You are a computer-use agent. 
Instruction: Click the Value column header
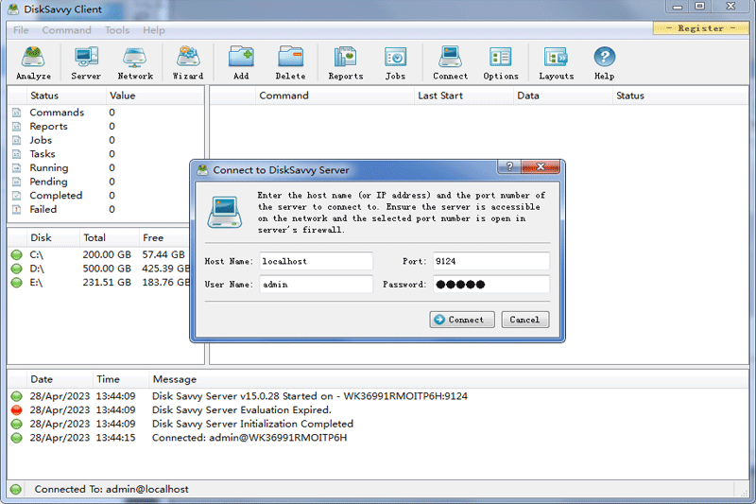[x=154, y=96]
